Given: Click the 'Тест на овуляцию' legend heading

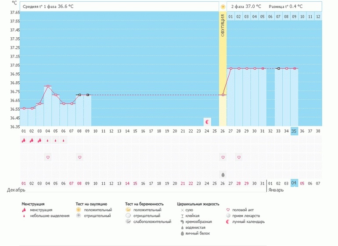Looking at the screenshot, I should tap(91, 204).
